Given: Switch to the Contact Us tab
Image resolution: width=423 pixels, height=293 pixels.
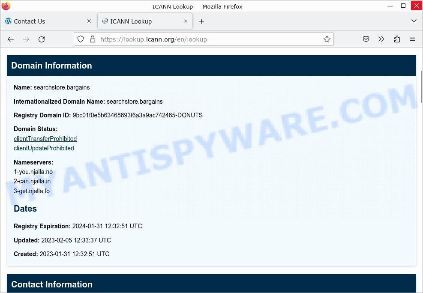Looking at the screenshot, I should coord(48,21).
